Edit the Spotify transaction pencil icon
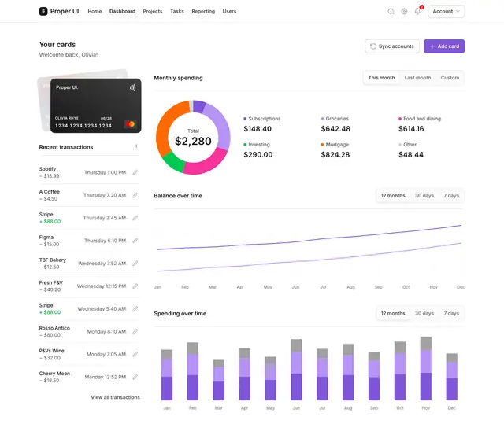Viewport: 504px width, 446px height. coord(135,172)
